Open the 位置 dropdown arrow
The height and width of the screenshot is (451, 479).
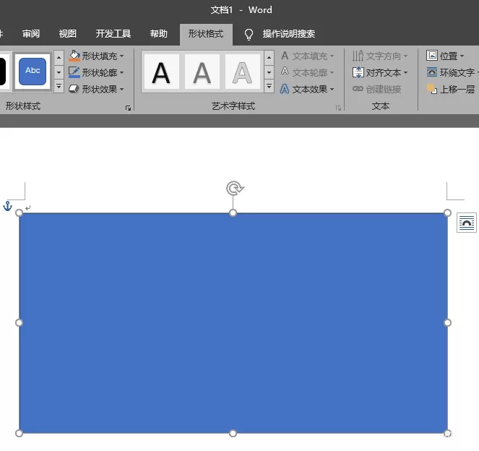click(x=462, y=56)
